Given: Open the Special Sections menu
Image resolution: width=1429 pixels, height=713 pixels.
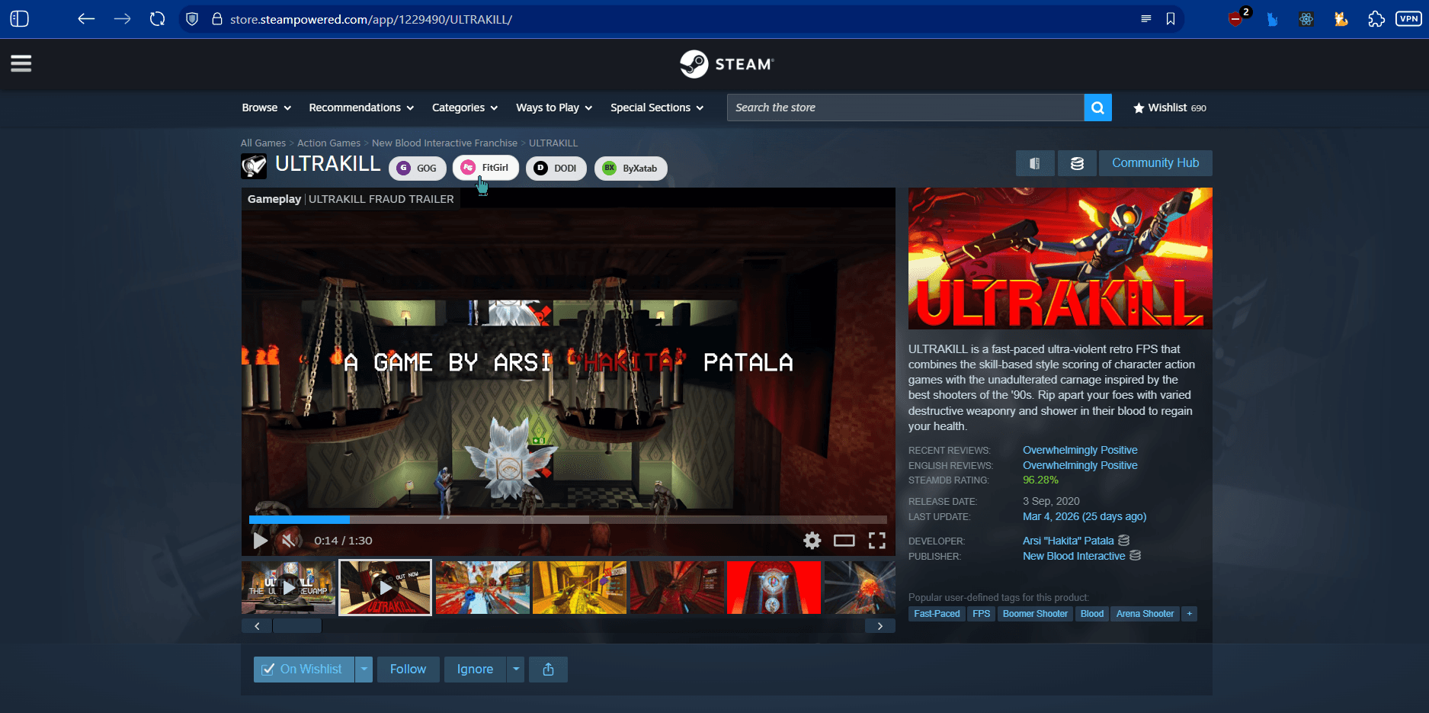Looking at the screenshot, I should (x=655, y=108).
